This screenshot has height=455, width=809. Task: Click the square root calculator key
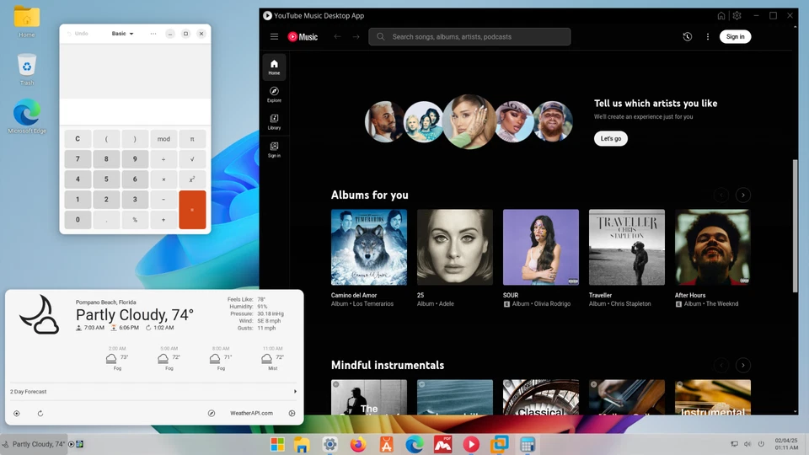pos(192,159)
